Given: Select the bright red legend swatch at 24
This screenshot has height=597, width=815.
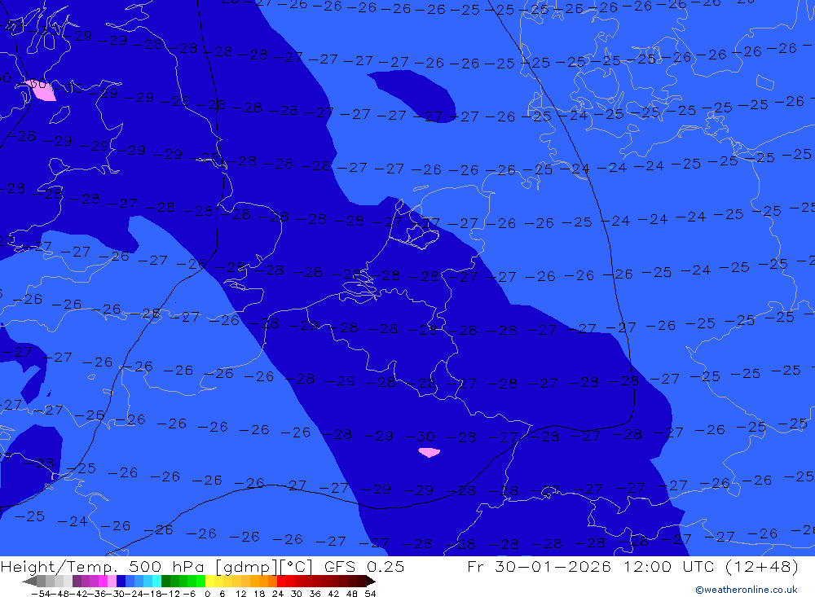Looking at the screenshot, I should coord(281,582).
